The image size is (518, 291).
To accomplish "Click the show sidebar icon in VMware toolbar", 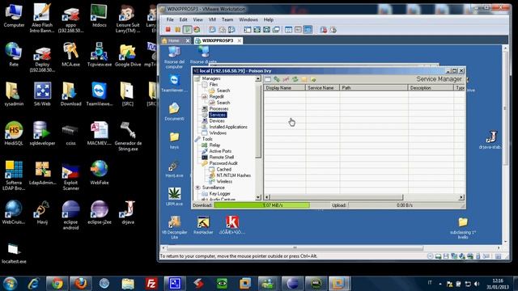I will [x=248, y=30].
